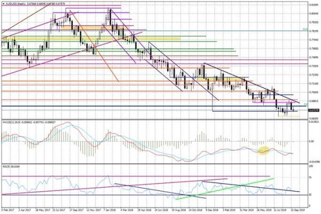This screenshot has width=321, height=214.
Task: Click the 23.6 Fibonacci level label
Action: pyautogui.click(x=304, y=30)
